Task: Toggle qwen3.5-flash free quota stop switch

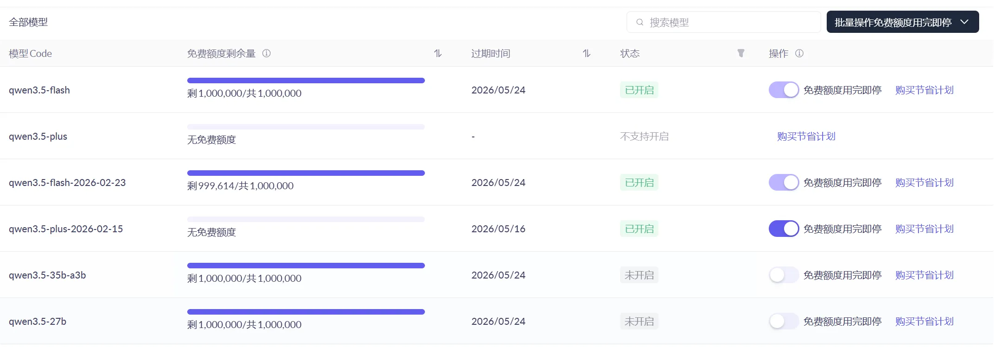Action: [x=784, y=90]
